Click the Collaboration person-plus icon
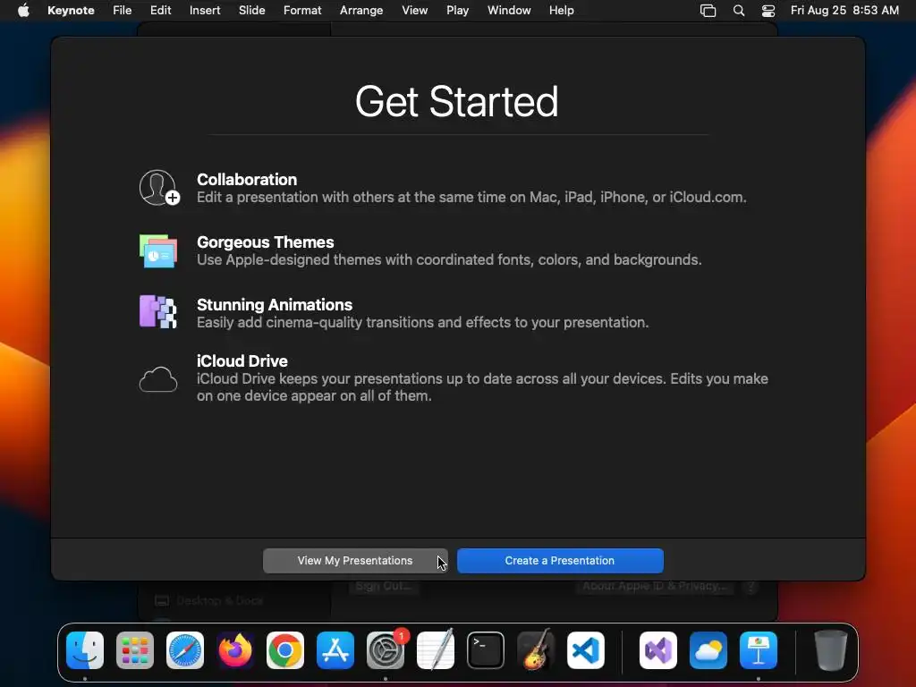The height and width of the screenshot is (687, 916). [x=159, y=188]
